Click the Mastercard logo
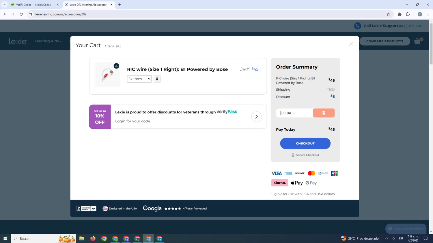433x243 pixels. (311, 173)
